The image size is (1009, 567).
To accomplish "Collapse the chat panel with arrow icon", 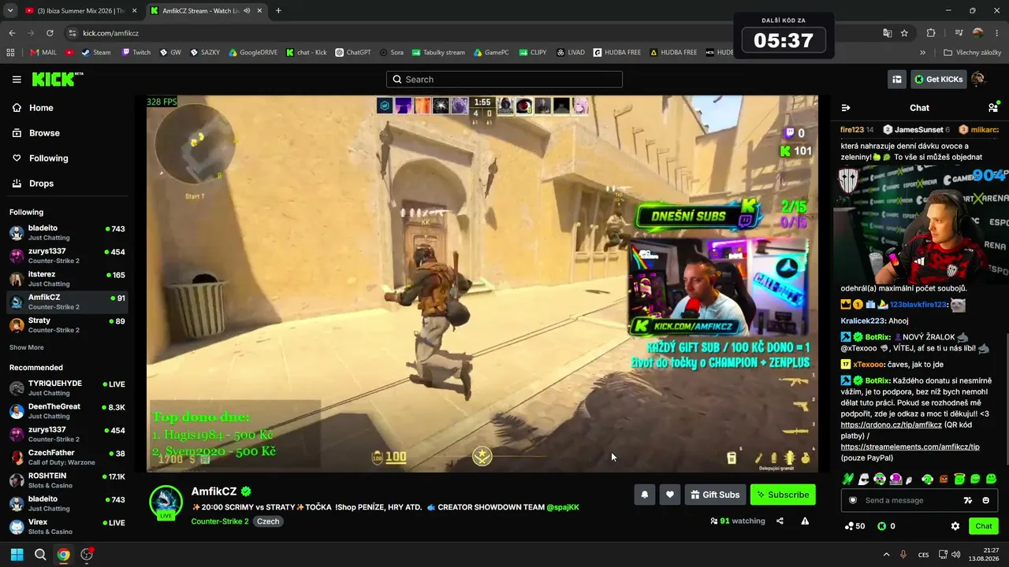I will point(846,108).
